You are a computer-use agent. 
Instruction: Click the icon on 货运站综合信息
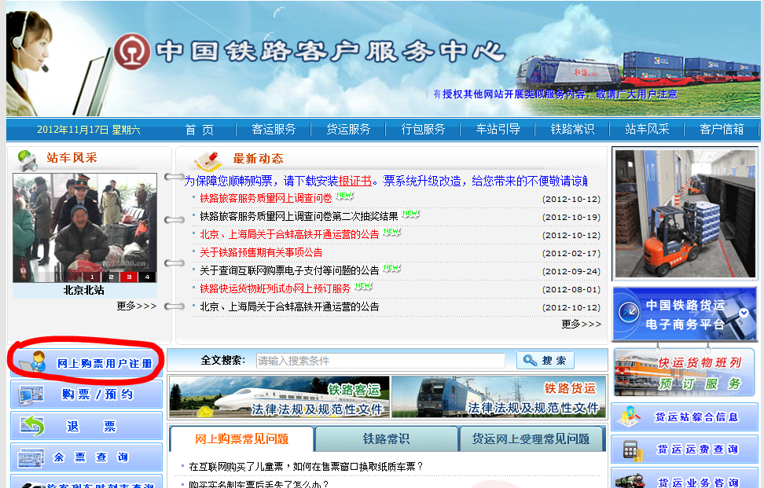(629, 417)
